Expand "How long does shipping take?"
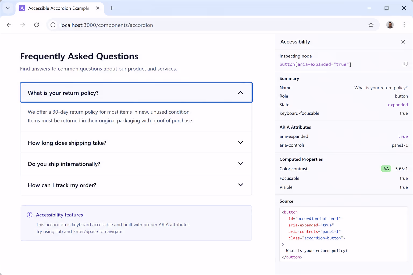 (x=136, y=143)
